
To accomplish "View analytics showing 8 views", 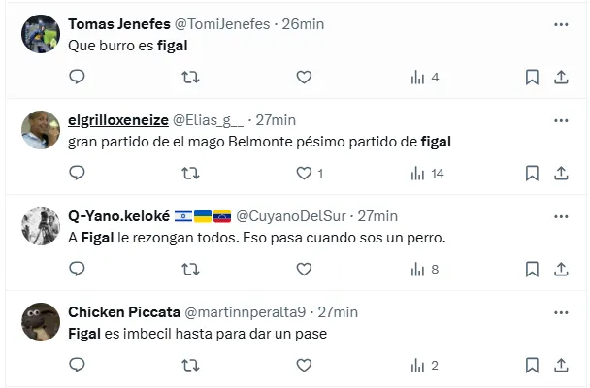I will 425,269.
